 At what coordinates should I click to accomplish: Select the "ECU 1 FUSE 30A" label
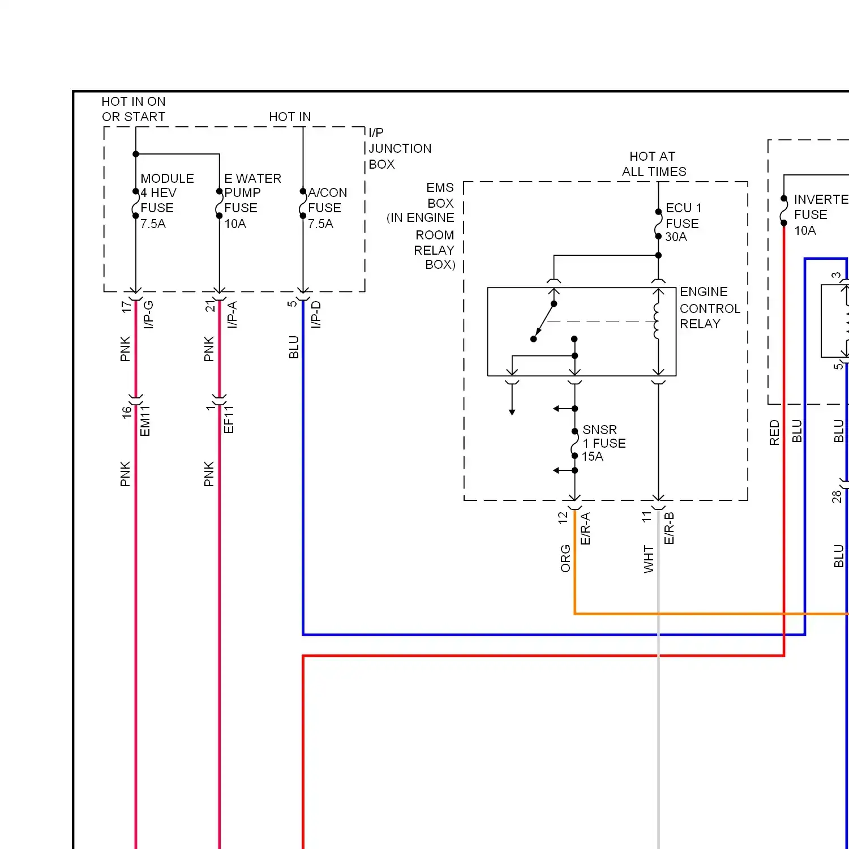[683, 222]
